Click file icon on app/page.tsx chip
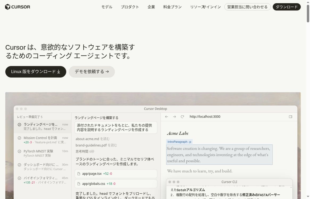 [x=79, y=174]
